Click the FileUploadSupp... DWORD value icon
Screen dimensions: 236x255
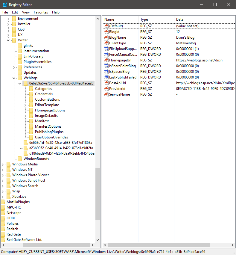[x=106, y=49]
